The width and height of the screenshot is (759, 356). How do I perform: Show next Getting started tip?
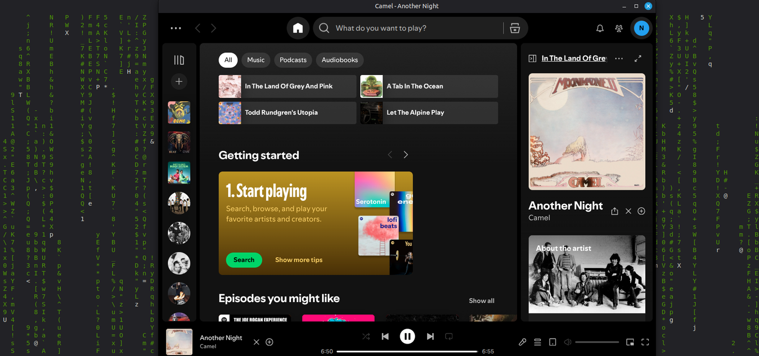[x=406, y=155]
